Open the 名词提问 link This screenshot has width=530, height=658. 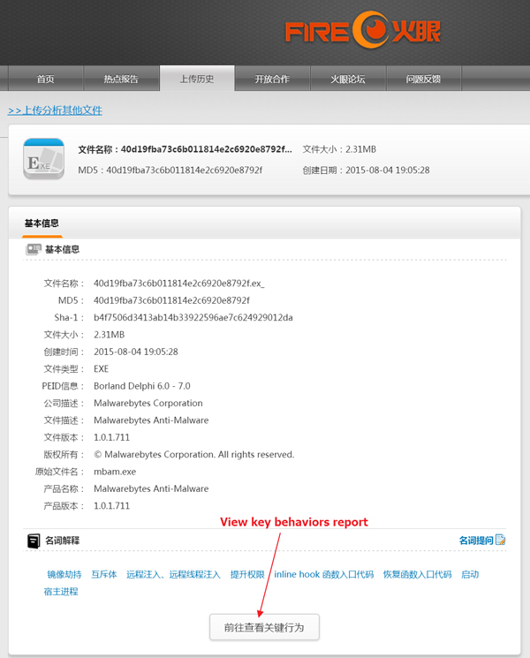(476, 541)
